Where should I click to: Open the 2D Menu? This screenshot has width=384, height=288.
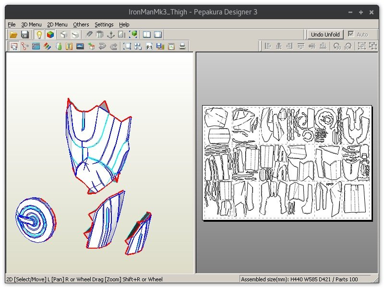click(x=57, y=24)
